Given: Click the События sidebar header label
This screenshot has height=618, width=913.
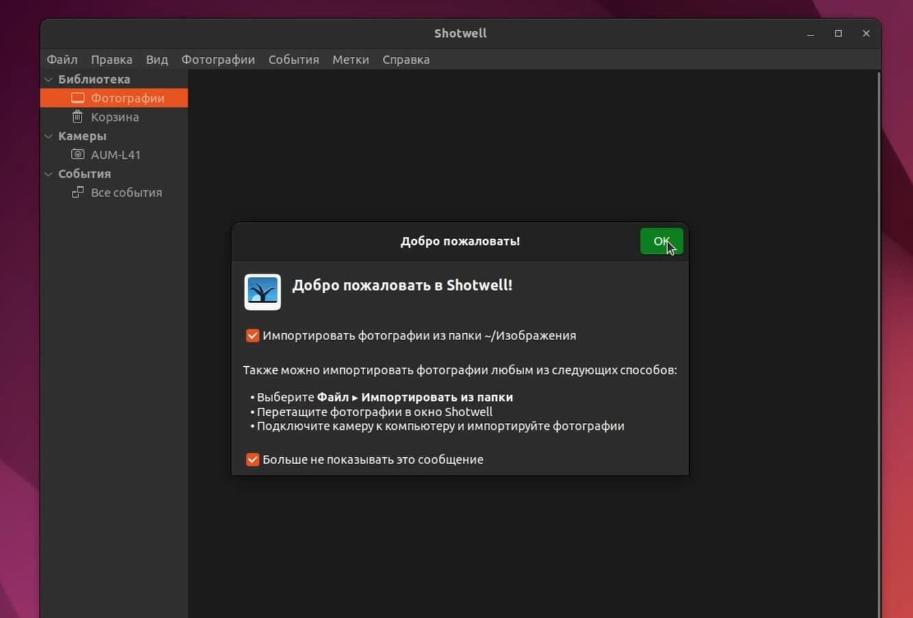Looking at the screenshot, I should coord(84,174).
